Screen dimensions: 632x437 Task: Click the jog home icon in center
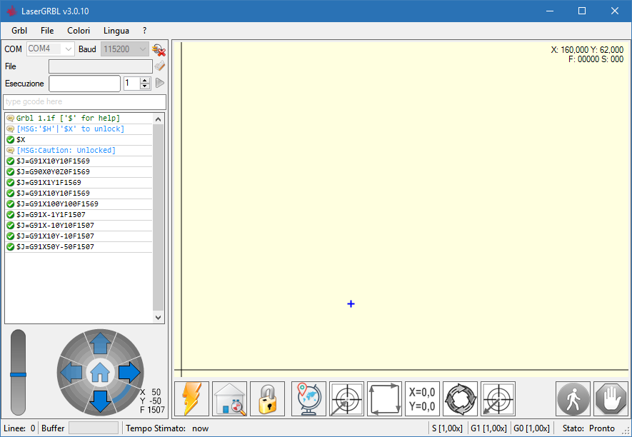pyautogui.click(x=101, y=372)
